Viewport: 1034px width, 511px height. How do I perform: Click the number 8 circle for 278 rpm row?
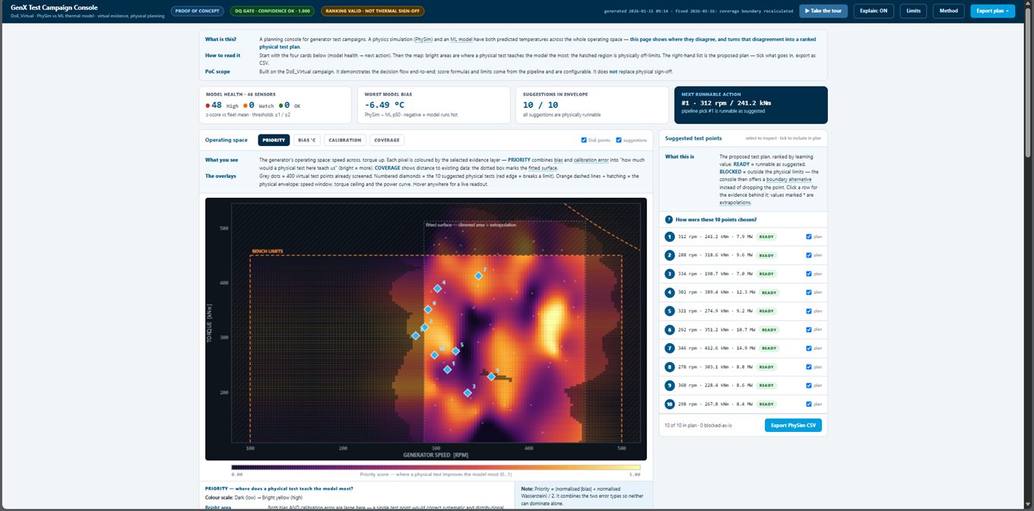point(670,367)
